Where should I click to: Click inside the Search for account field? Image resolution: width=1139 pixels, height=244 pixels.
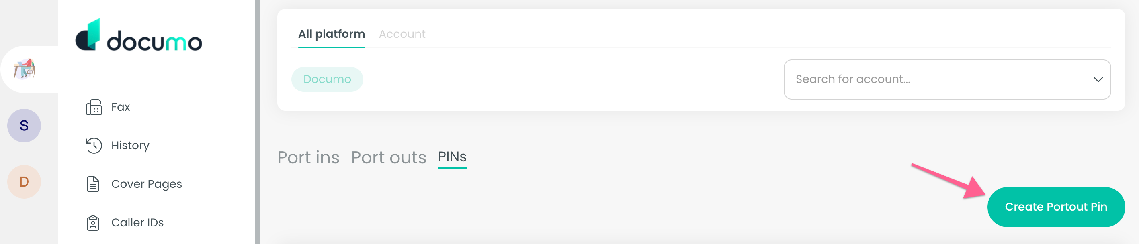pos(884,79)
